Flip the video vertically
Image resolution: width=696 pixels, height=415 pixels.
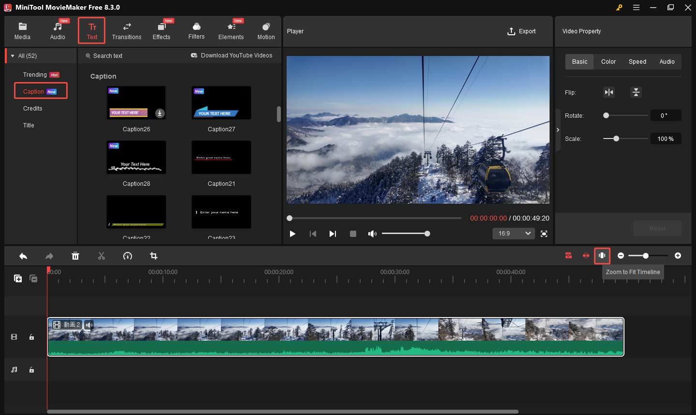(636, 92)
